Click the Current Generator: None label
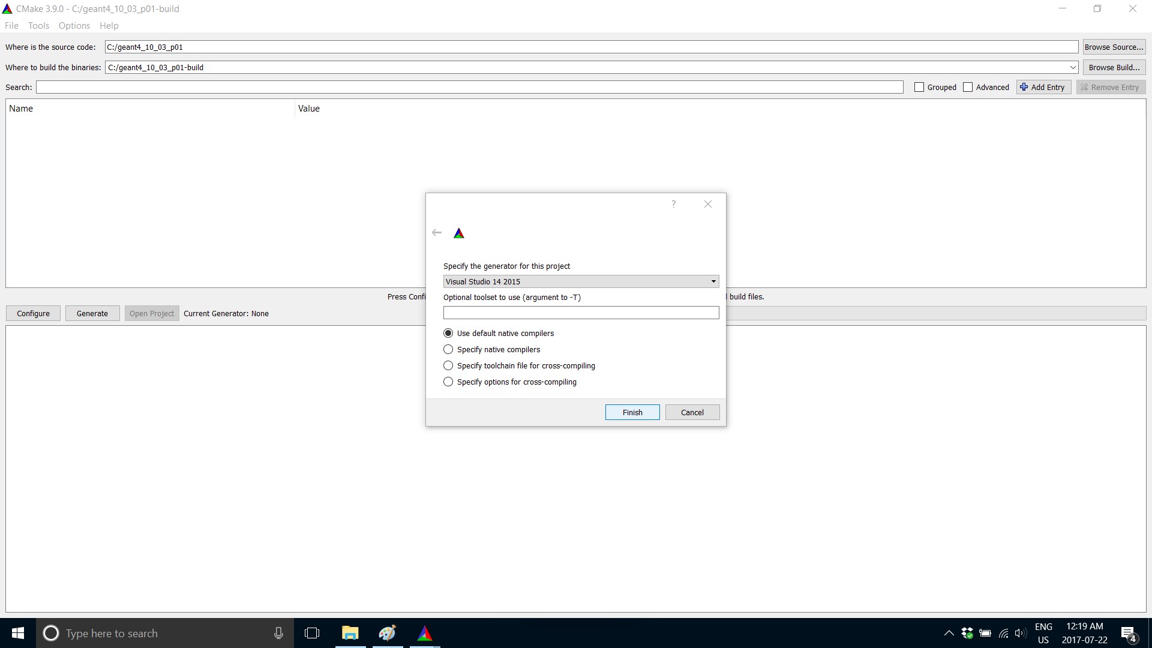 click(226, 313)
